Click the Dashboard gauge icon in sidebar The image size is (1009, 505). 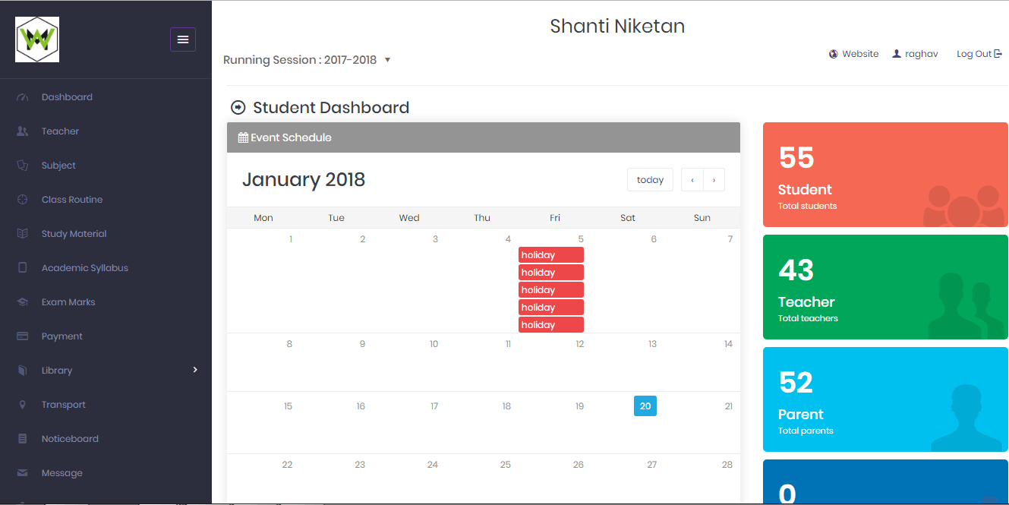coord(23,97)
